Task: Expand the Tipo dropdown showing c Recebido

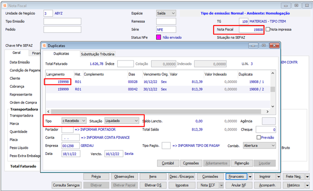Action: [74, 121]
